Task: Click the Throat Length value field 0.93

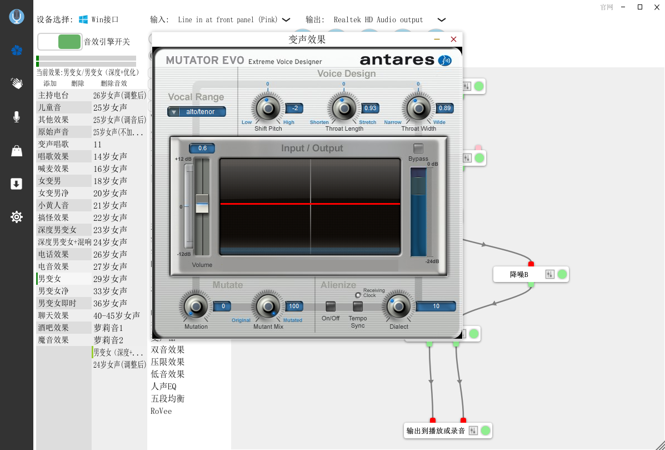Action: click(370, 108)
